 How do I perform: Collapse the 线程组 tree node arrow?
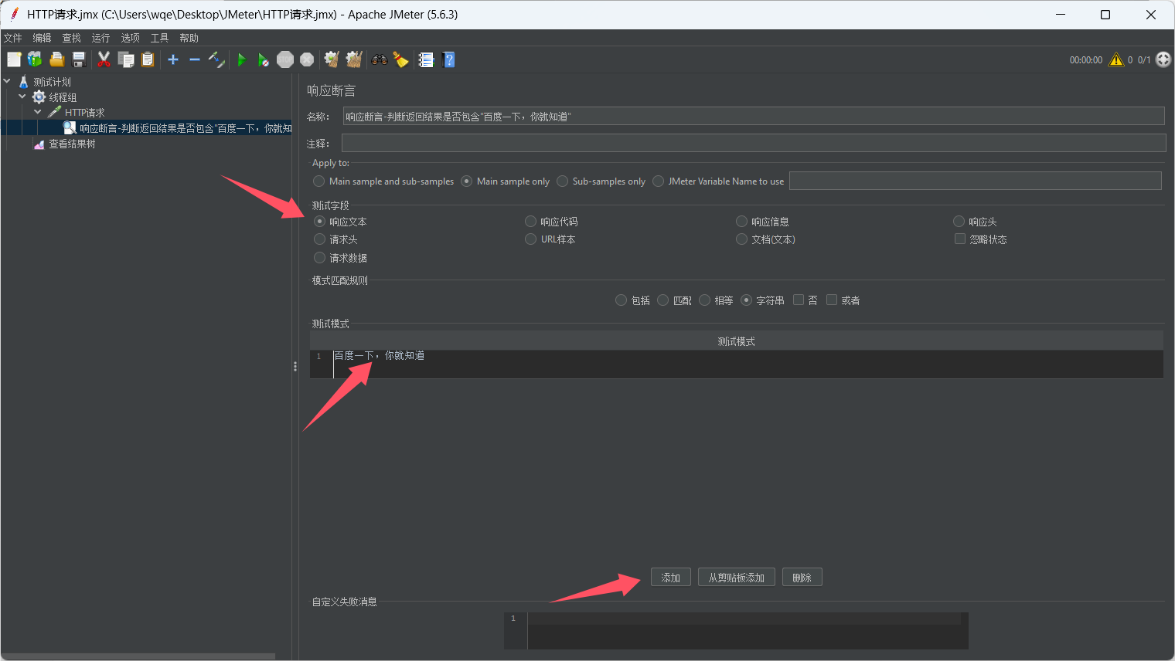click(22, 97)
